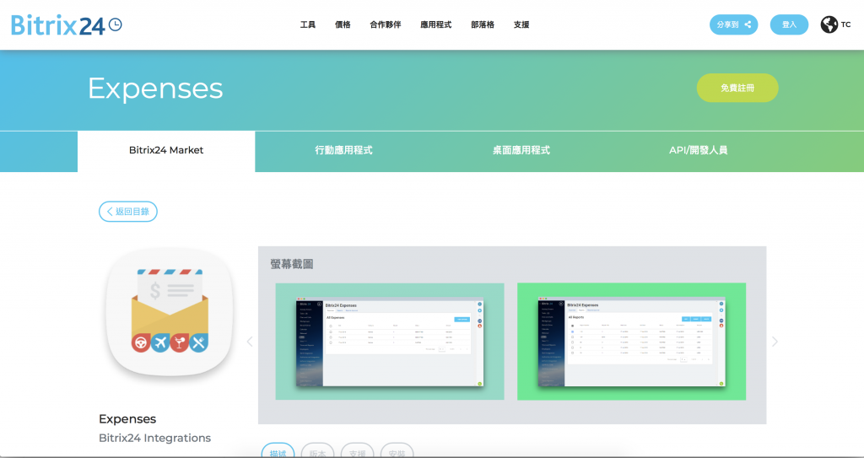This screenshot has height=458, width=864.
Task: Click the Bitrix24 logo
Action: [x=66, y=24]
